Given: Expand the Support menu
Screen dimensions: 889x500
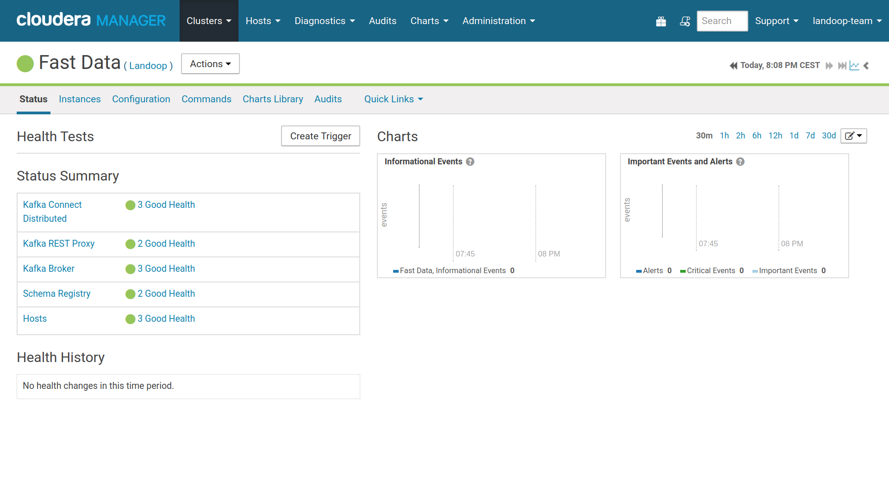Looking at the screenshot, I should point(777,21).
